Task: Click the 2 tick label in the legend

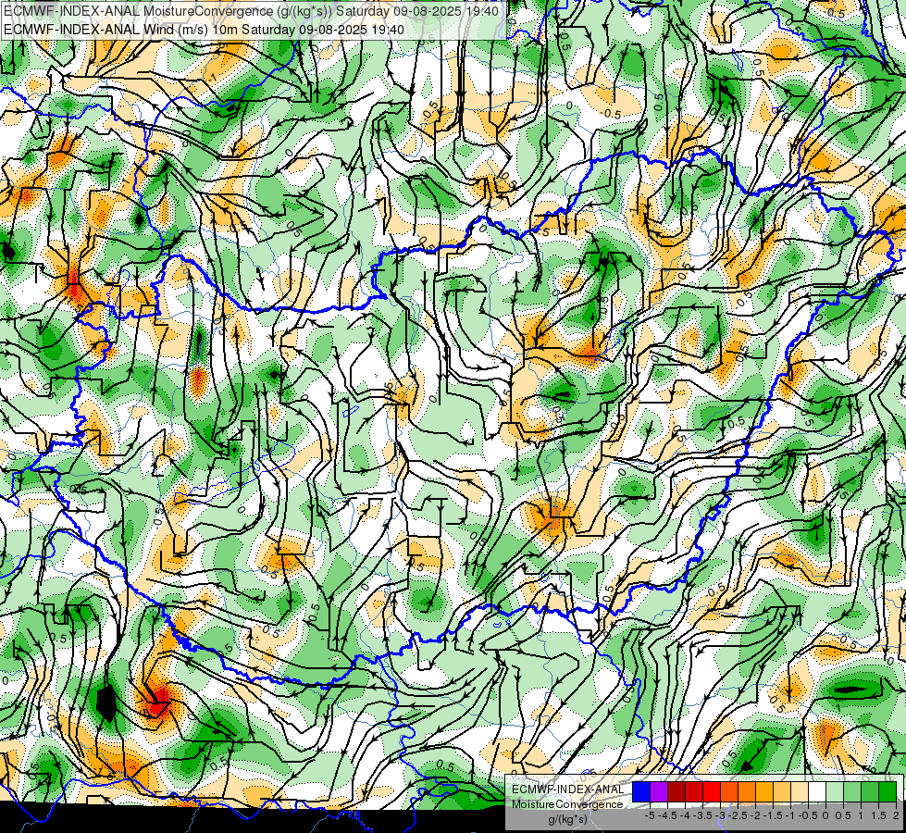Action: point(896,815)
